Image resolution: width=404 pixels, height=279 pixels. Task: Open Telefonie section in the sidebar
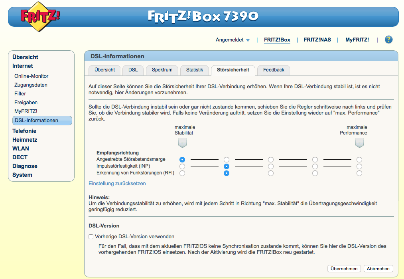coord(24,131)
